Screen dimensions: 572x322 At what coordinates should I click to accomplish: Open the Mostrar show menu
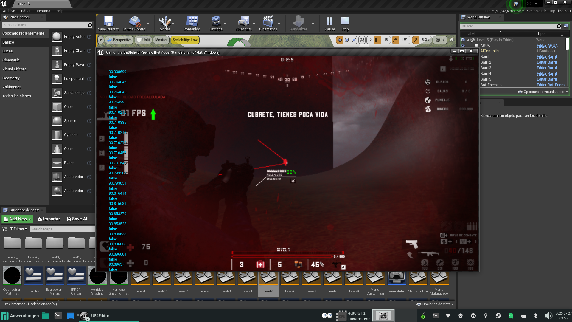pos(161,40)
